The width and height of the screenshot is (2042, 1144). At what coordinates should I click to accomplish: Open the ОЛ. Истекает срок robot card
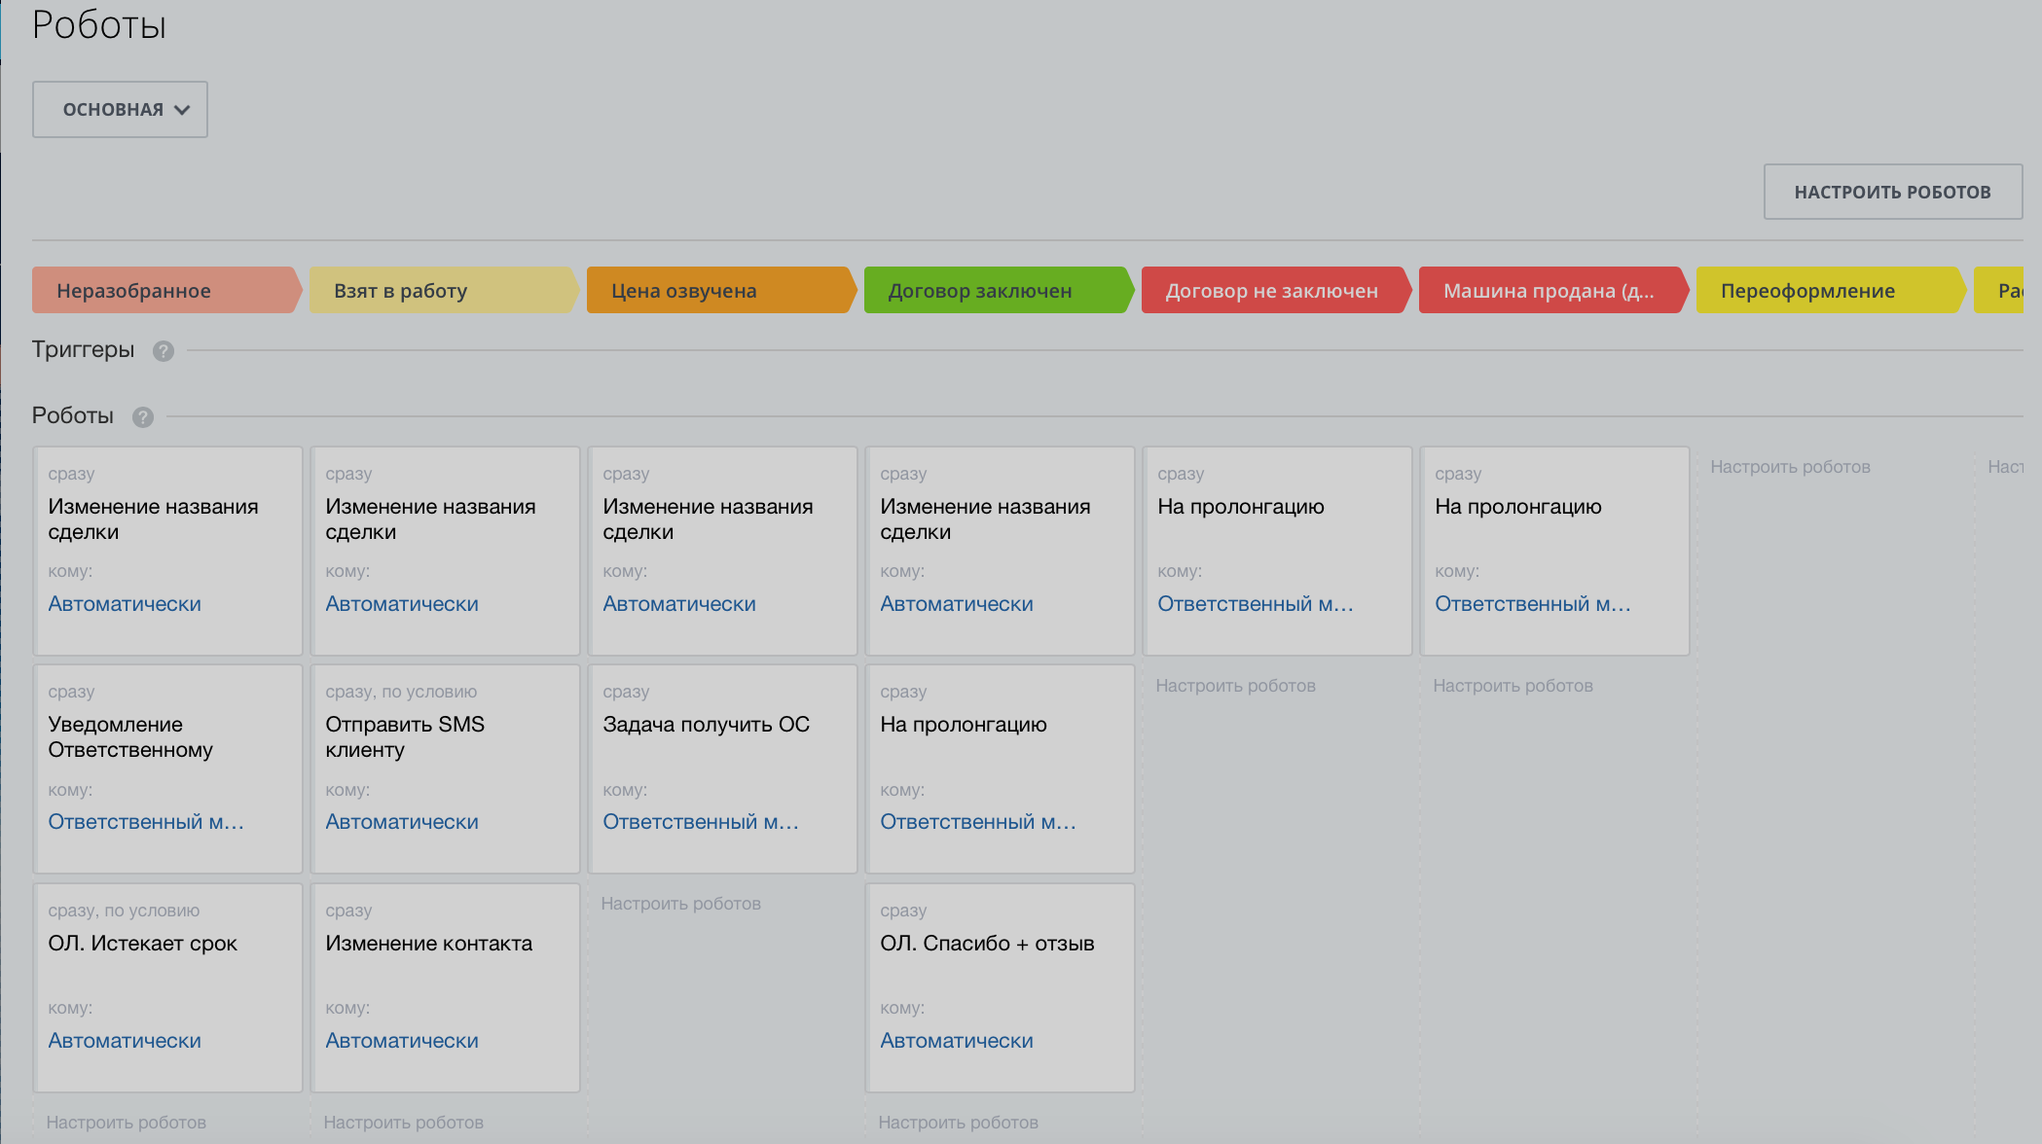click(143, 944)
